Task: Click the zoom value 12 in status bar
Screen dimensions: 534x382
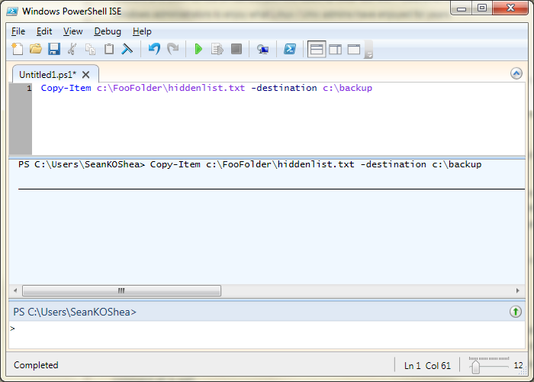Action: click(x=518, y=366)
